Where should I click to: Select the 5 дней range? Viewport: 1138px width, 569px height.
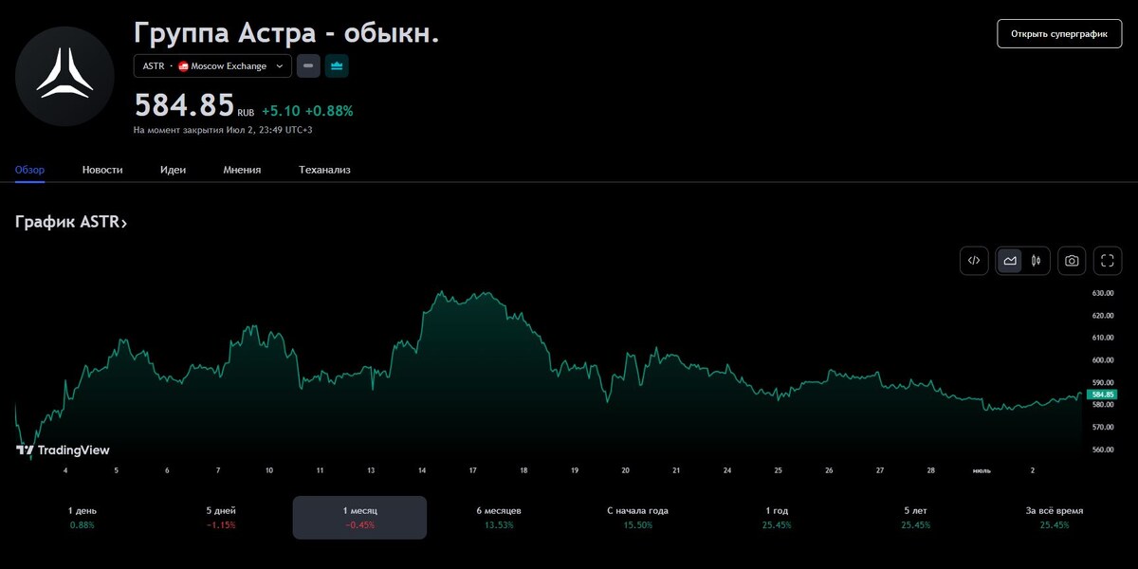pos(221,517)
